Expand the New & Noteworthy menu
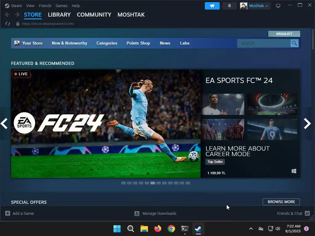 (x=69, y=43)
